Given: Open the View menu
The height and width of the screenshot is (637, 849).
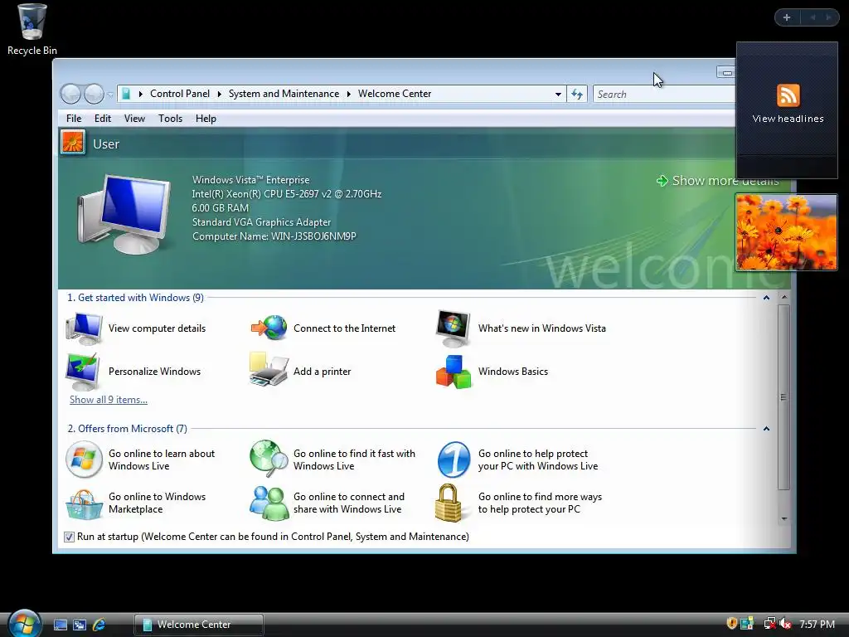Looking at the screenshot, I should pos(134,119).
